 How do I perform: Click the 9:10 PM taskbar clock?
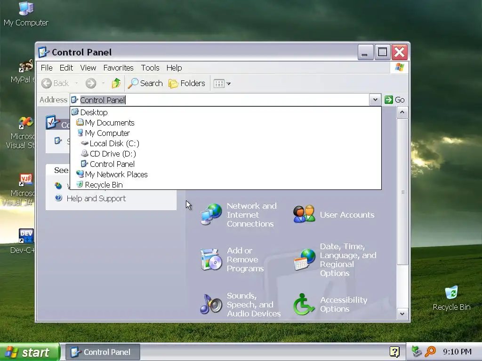coord(457,352)
